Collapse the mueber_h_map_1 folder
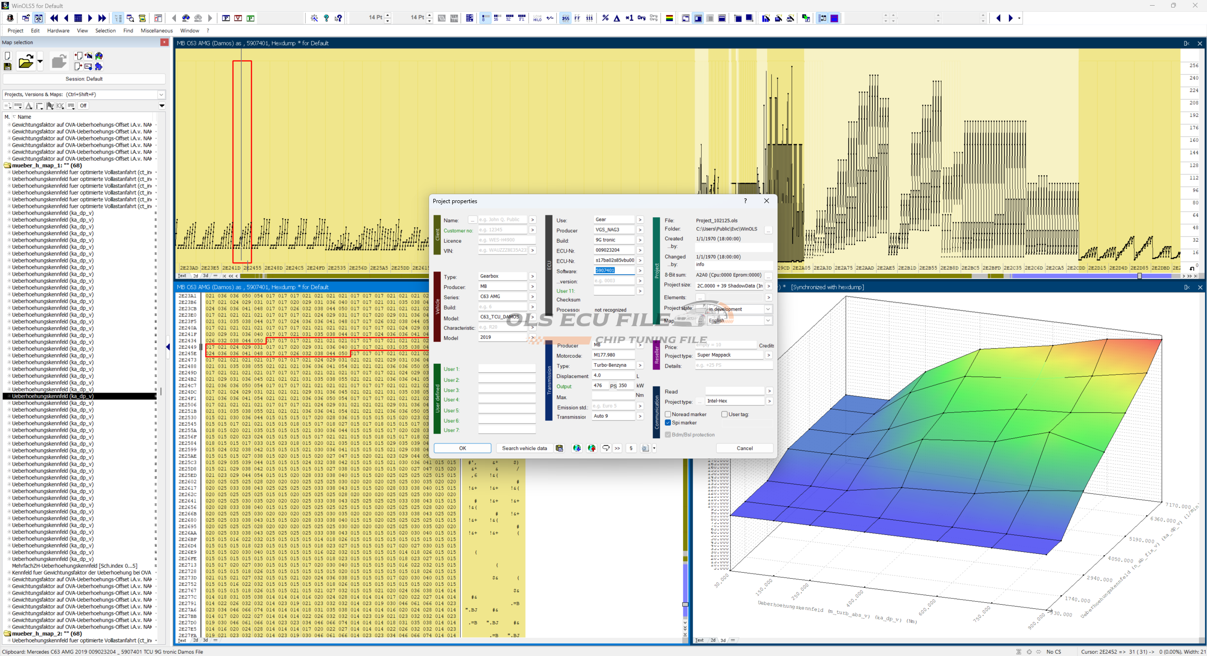This screenshot has height=656, width=1207. (7, 165)
